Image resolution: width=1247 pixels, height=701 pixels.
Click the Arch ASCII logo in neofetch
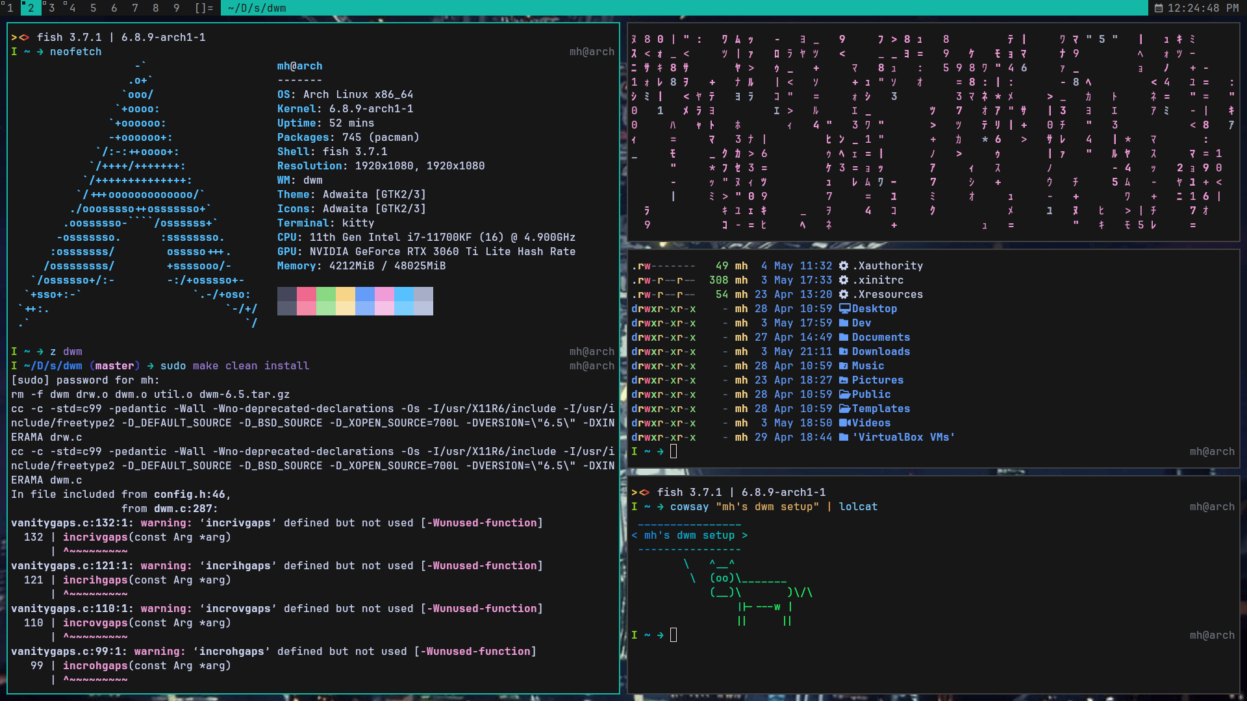[137, 194]
